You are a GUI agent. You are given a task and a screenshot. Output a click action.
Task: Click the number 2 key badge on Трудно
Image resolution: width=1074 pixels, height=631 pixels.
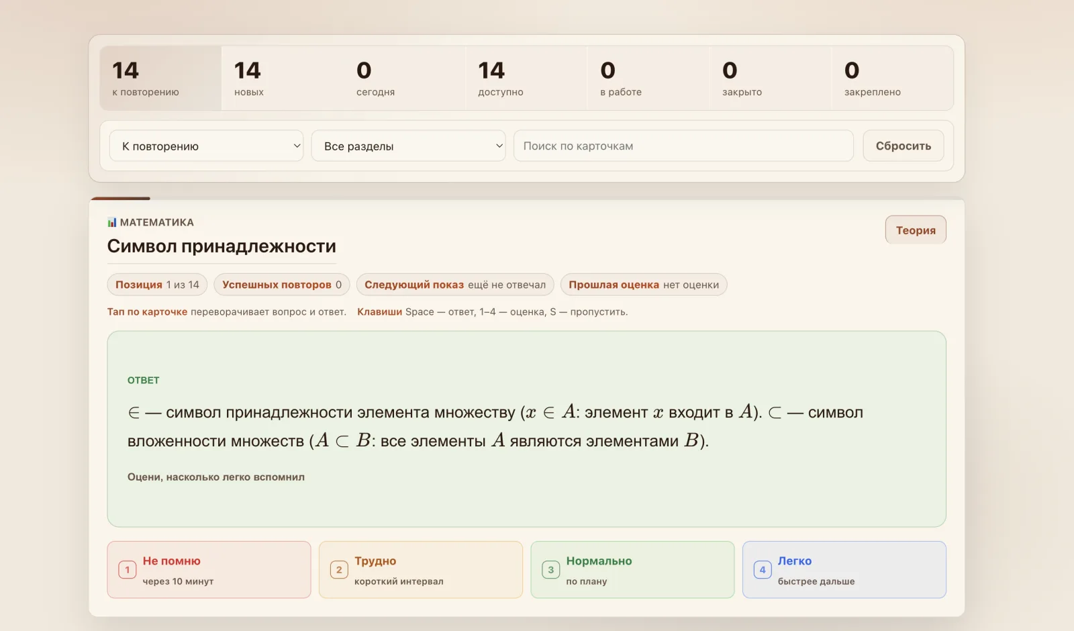(x=339, y=570)
